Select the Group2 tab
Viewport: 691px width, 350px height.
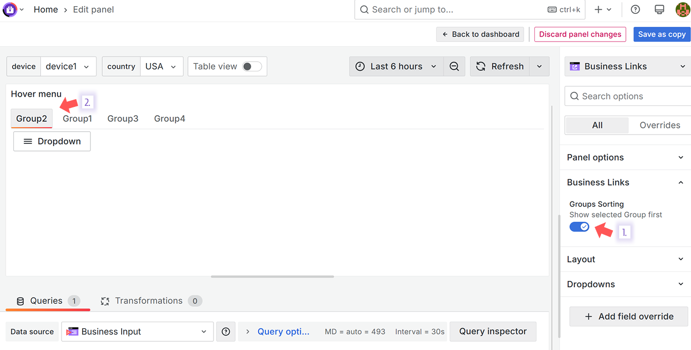tap(31, 119)
